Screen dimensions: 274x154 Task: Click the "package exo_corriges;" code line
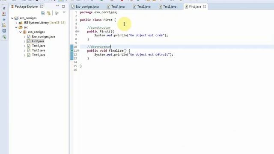pyautogui.click(x=99, y=12)
